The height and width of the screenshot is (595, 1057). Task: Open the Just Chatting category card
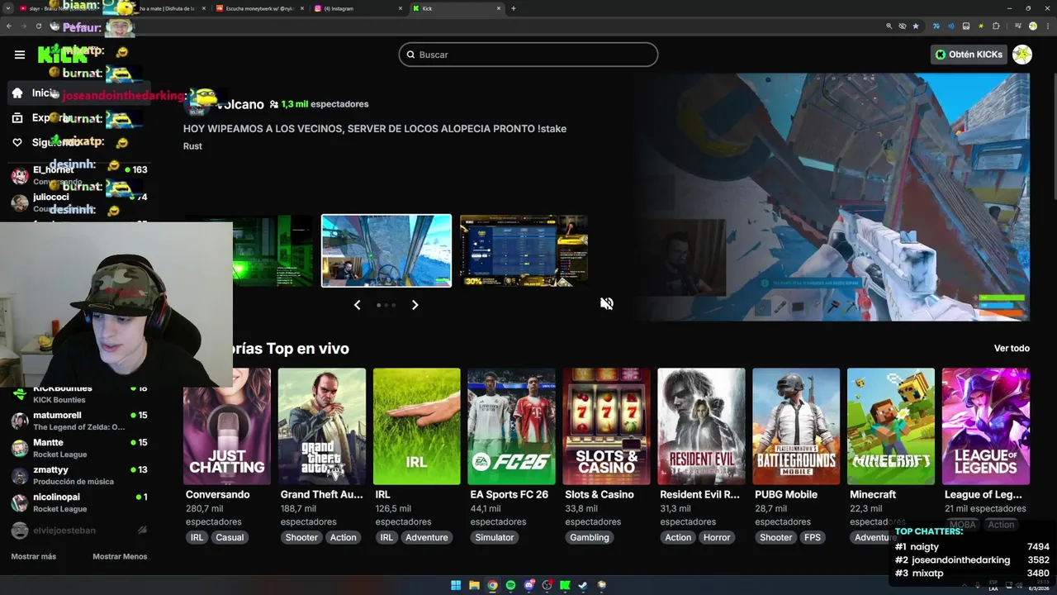pos(227,426)
